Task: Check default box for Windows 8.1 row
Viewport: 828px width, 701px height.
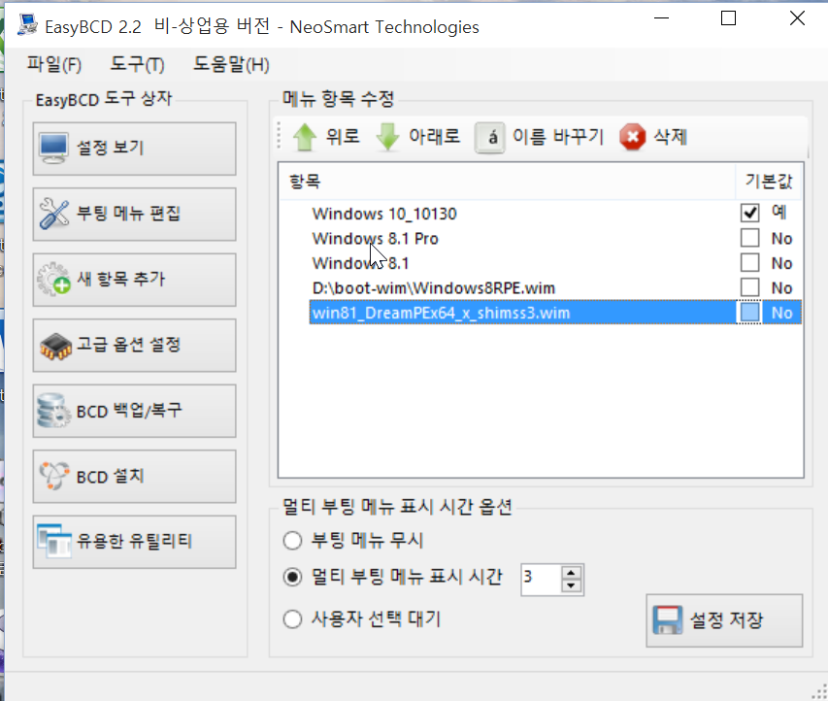Action: point(749,262)
